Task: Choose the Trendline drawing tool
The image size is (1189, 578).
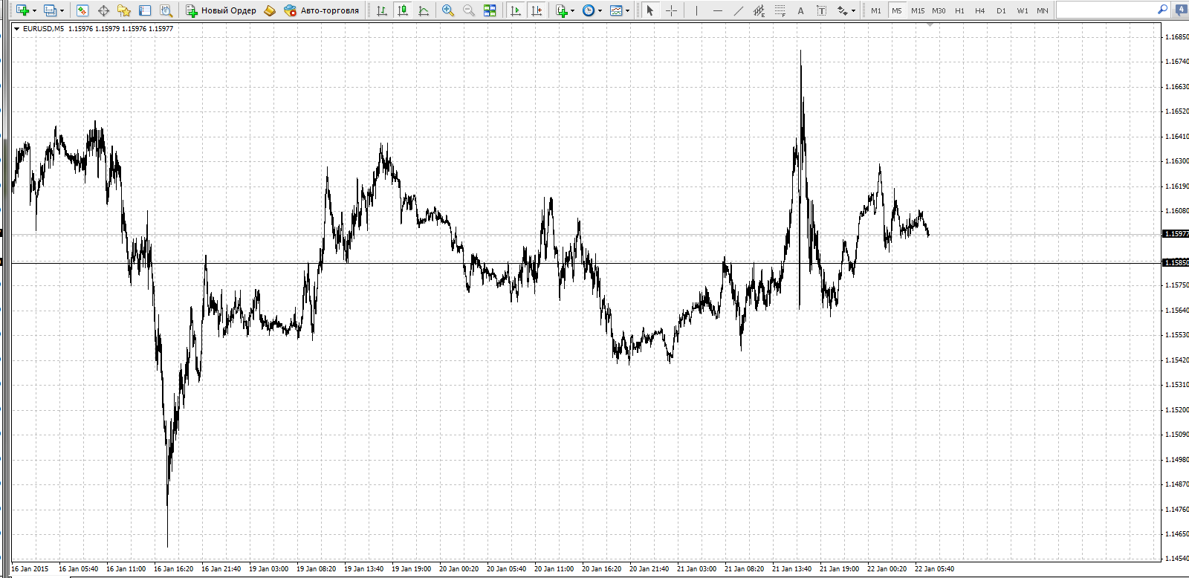Action: click(738, 10)
